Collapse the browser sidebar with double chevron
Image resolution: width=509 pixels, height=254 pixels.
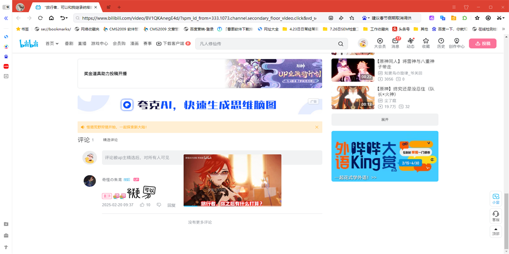coord(6,18)
